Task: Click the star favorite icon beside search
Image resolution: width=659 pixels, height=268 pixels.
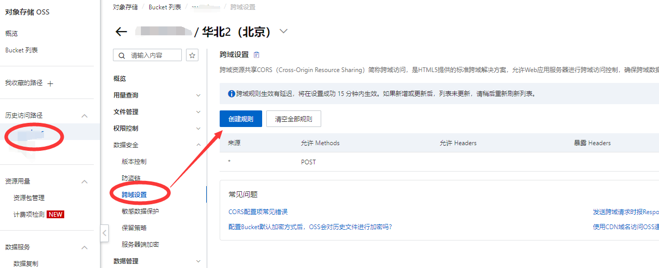Action: (192, 55)
